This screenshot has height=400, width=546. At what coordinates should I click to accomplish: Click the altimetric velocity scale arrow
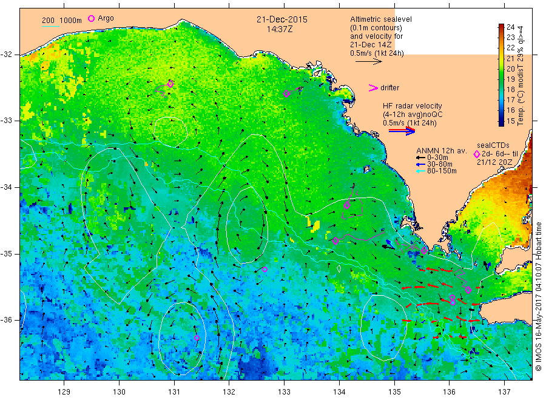point(369,62)
